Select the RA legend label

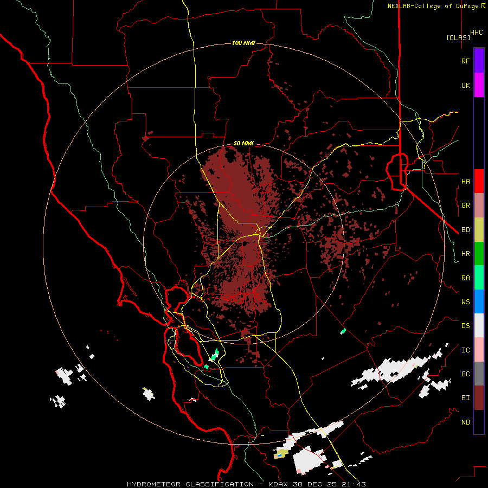[x=465, y=278]
